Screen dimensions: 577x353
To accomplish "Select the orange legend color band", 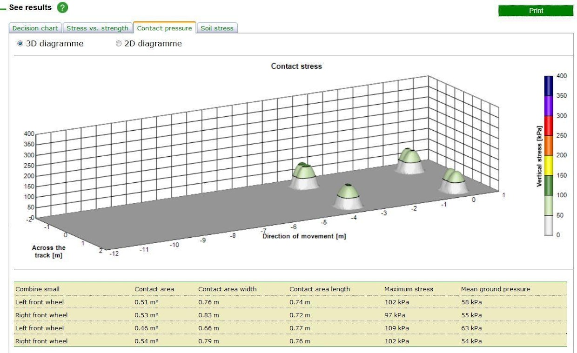I will (x=549, y=146).
